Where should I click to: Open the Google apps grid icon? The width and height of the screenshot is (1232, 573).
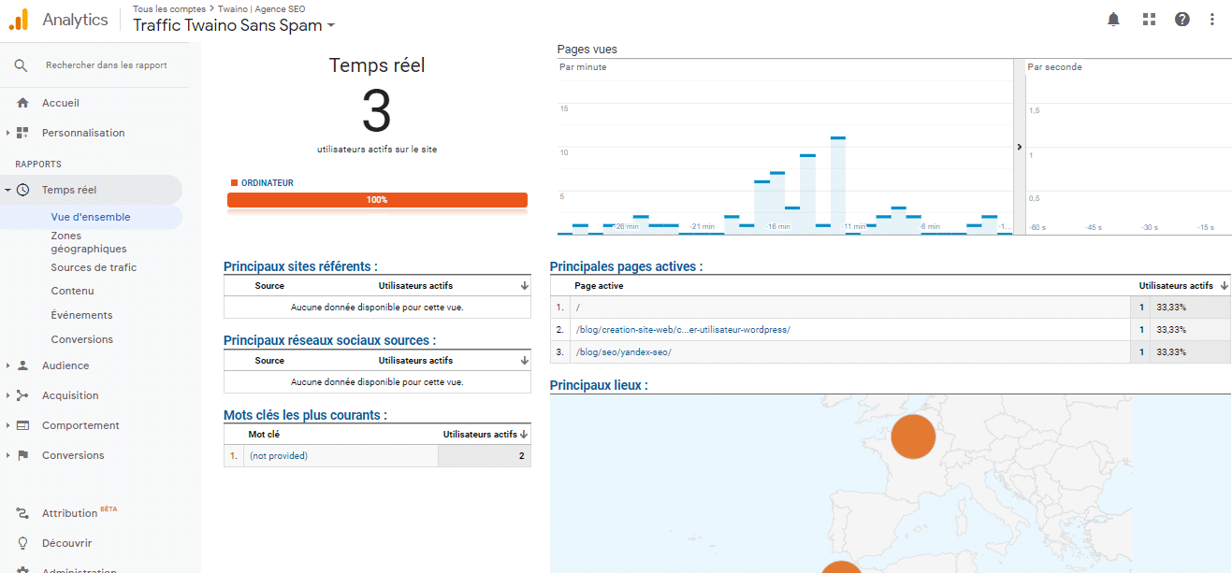click(x=1150, y=19)
